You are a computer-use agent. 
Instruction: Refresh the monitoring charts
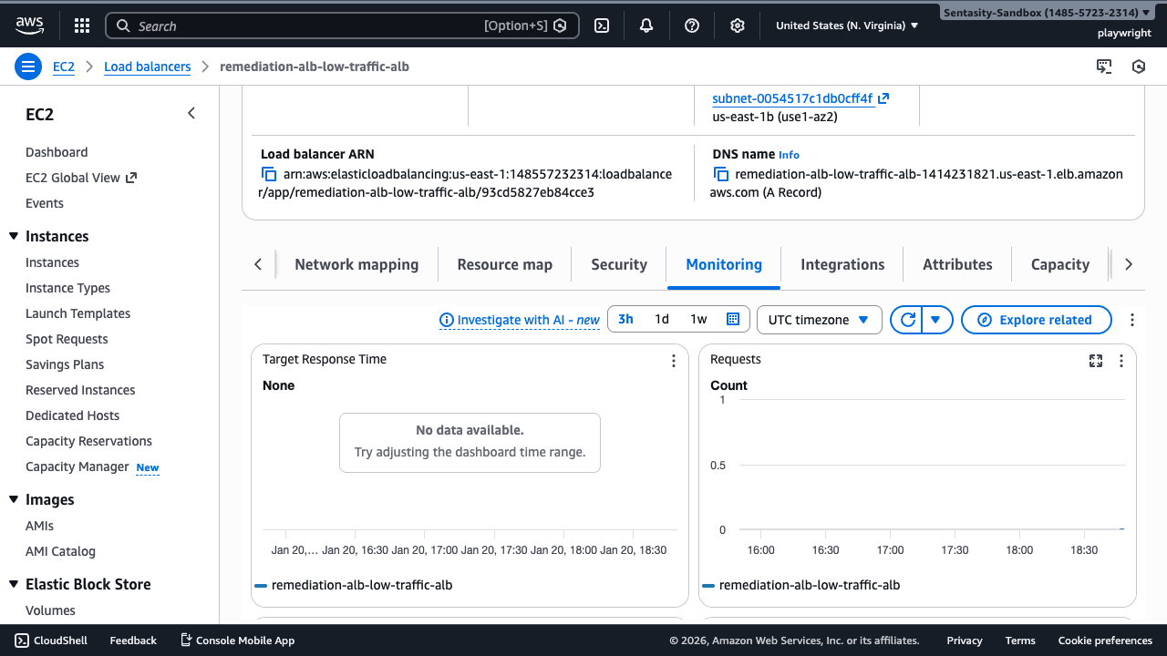[907, 319]
